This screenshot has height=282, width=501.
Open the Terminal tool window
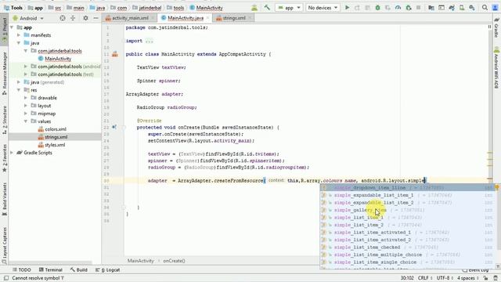[x=50, y=269]
